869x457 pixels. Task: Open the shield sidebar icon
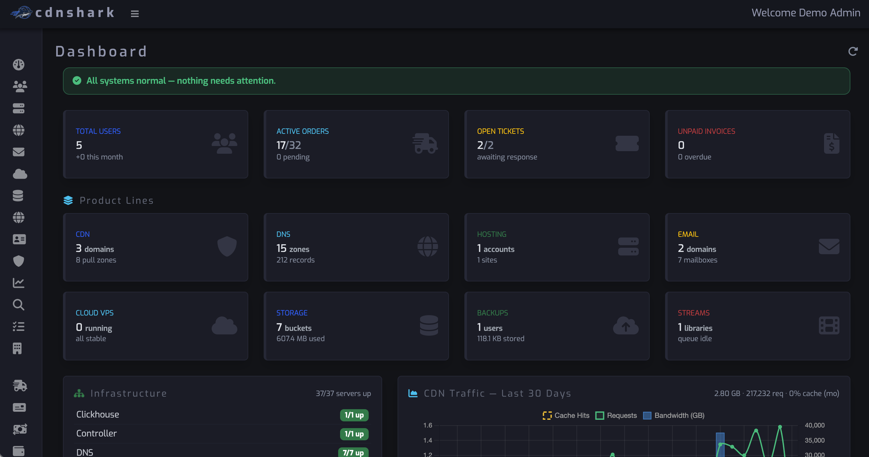(19, 261)
